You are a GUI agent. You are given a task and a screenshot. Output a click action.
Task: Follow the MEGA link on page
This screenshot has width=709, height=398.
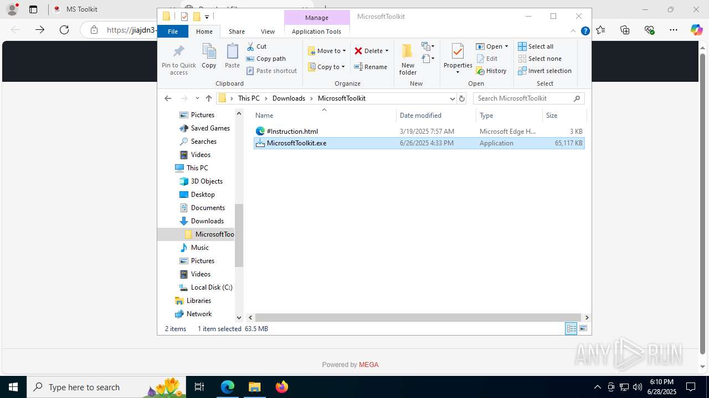[x=369, y=365]
